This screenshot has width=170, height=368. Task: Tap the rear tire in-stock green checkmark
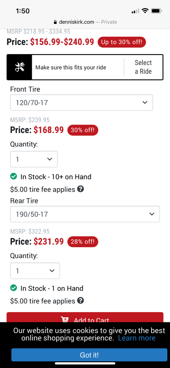14,288
